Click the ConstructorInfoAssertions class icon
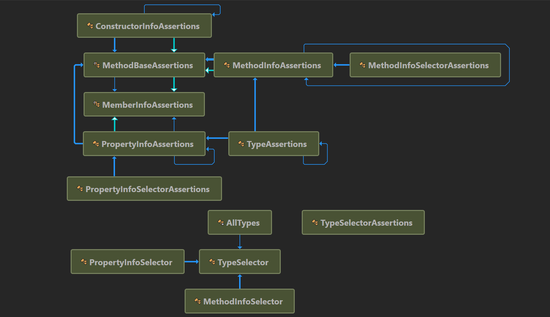This screenshot has width=550, height=317. (x=90, y=26)
